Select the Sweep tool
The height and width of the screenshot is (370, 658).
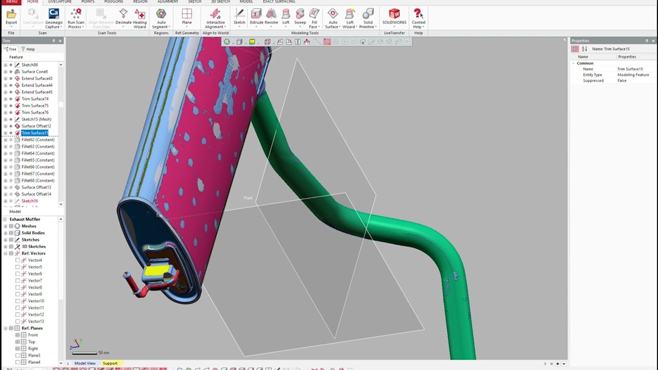pos(300,17)
